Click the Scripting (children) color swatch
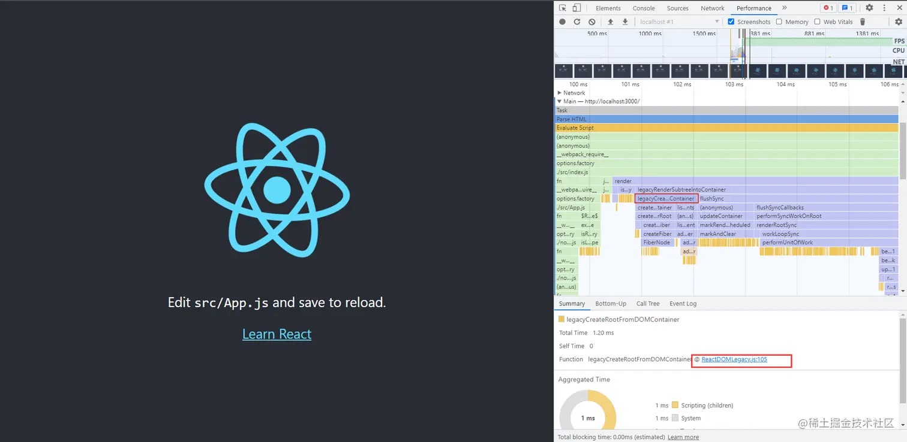The height and width of the screenshot is (442, 907). (675, 405)
